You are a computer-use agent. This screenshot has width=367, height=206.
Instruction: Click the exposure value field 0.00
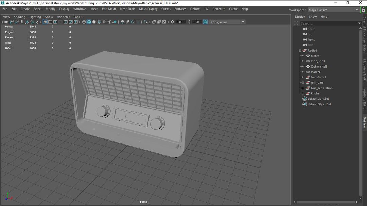coord(180,22)
